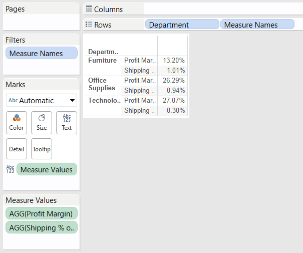Click Office Supplies' Profit Mar.. label
Image resolution: width=303 pixels, height=253 pixels.
pos(140,80)
